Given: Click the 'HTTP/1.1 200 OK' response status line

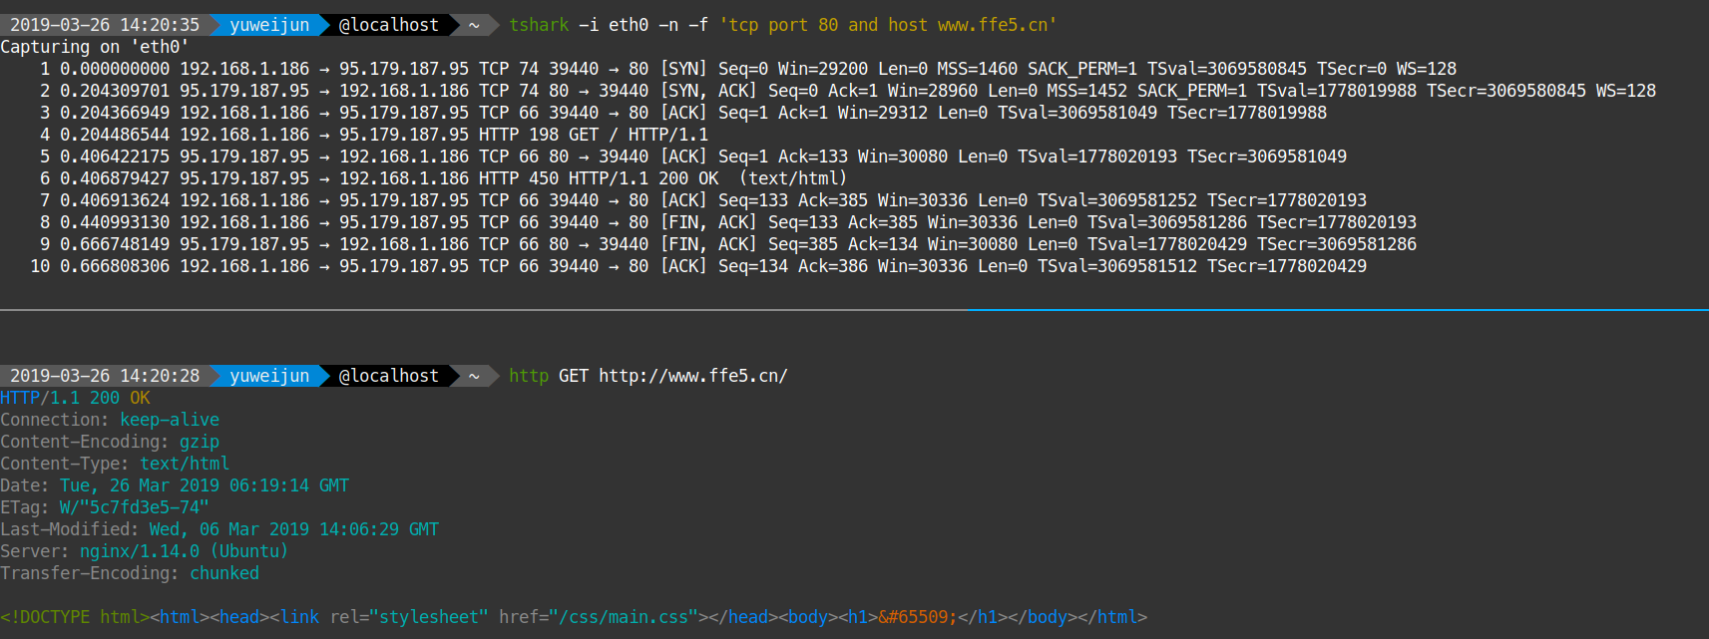Looking at the screenshot, I should [x=75, y=398].
